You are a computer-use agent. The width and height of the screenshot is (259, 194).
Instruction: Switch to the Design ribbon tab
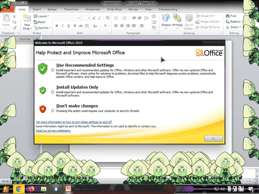click(x=52, y=9)
